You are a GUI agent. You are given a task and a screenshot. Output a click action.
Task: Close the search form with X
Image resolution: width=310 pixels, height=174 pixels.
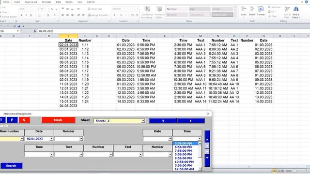(208, 114)
